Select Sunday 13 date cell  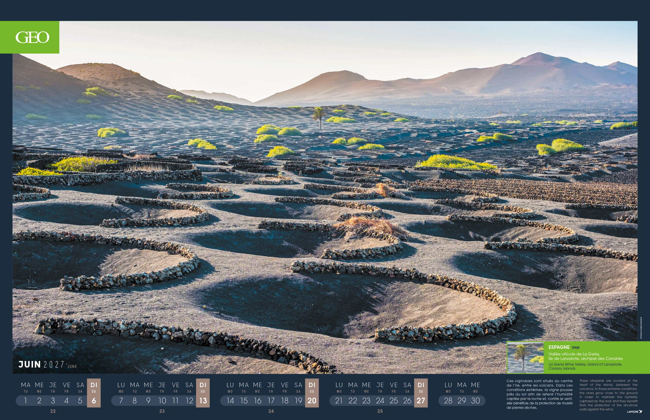[x=203, y=400]
